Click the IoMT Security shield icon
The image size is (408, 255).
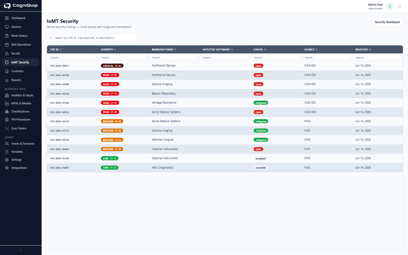coord(7,62)
